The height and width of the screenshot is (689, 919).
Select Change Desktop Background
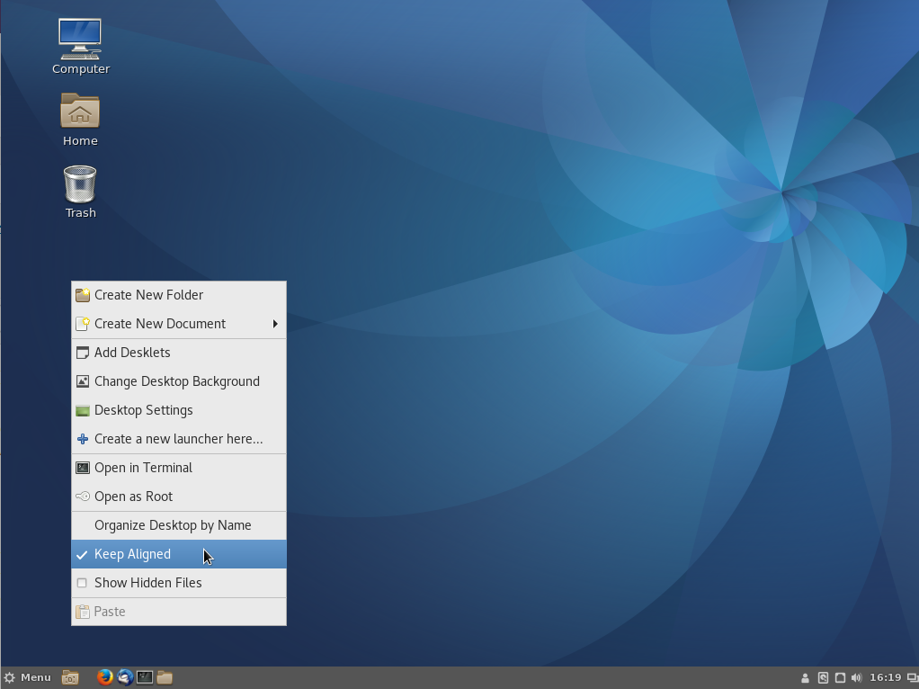(x=176, y=380)
